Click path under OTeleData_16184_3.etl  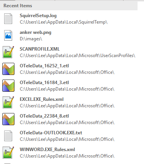point(67,89)
